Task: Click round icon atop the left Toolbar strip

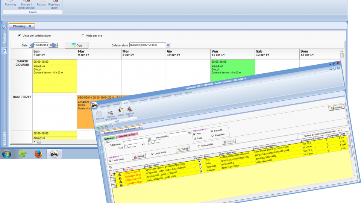Action: [x=5, y=27]
